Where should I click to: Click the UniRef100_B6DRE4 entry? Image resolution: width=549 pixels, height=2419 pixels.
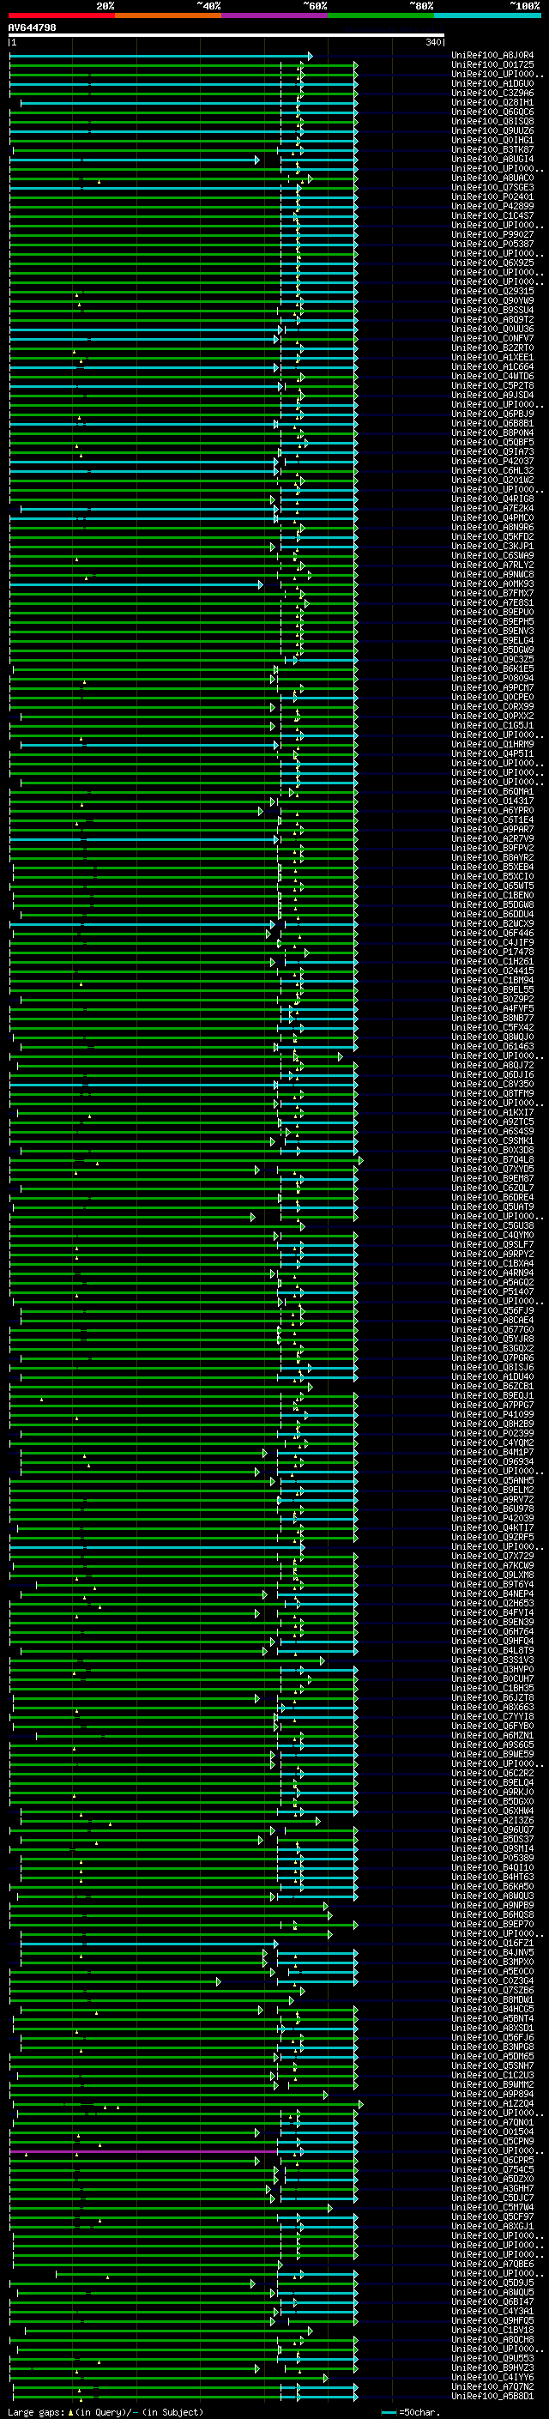coord(492,1197)
